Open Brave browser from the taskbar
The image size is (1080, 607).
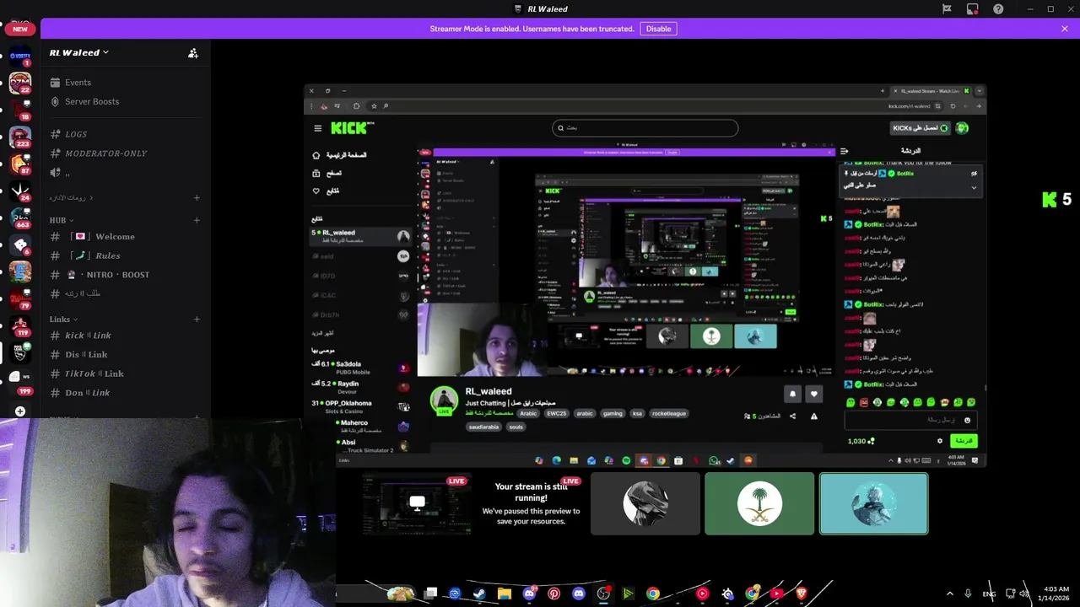point(801,594)
